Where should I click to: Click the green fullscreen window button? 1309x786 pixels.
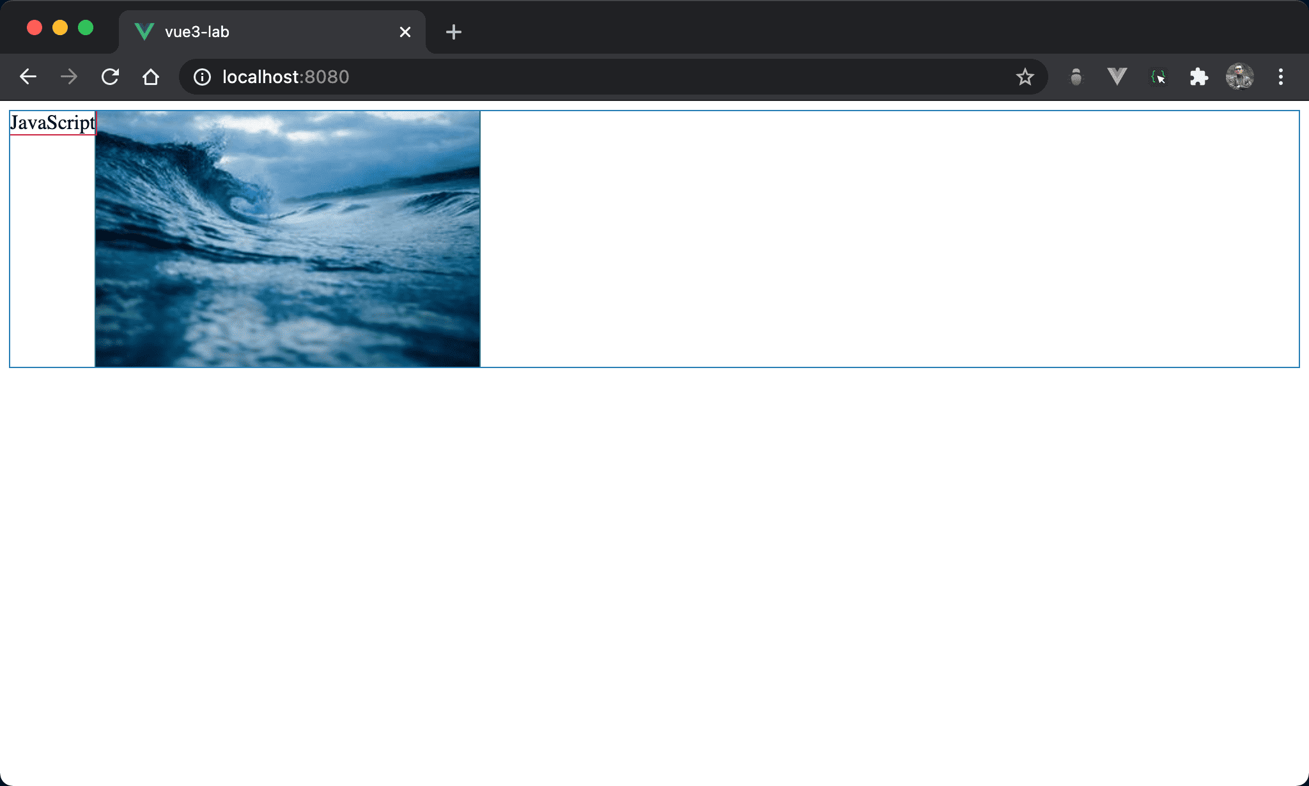coord(86,27)
